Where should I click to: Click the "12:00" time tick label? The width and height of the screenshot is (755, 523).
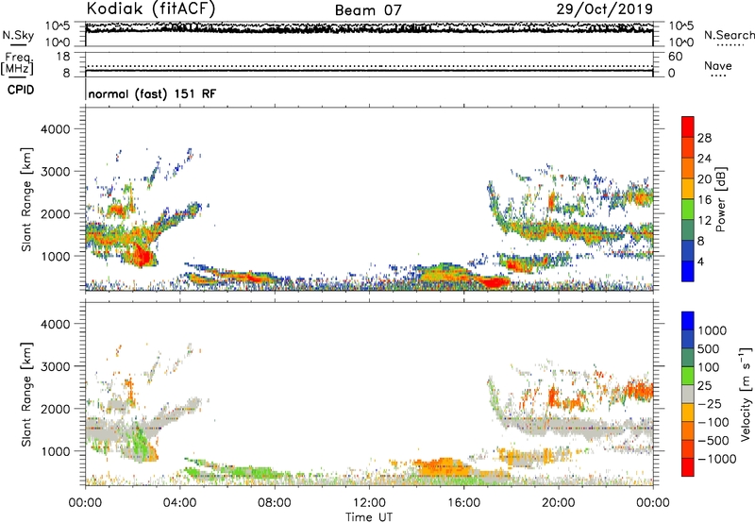point(369,503)
